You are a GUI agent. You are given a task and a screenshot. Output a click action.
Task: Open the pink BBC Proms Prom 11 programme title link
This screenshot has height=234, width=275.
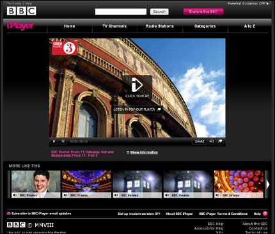tap(82, 153)
